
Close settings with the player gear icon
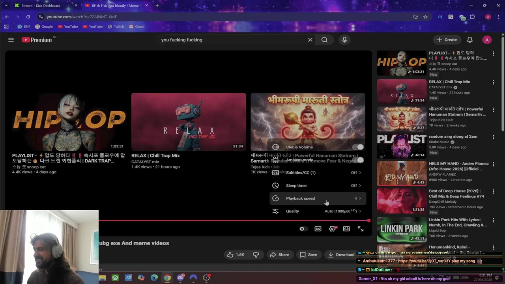332,229
